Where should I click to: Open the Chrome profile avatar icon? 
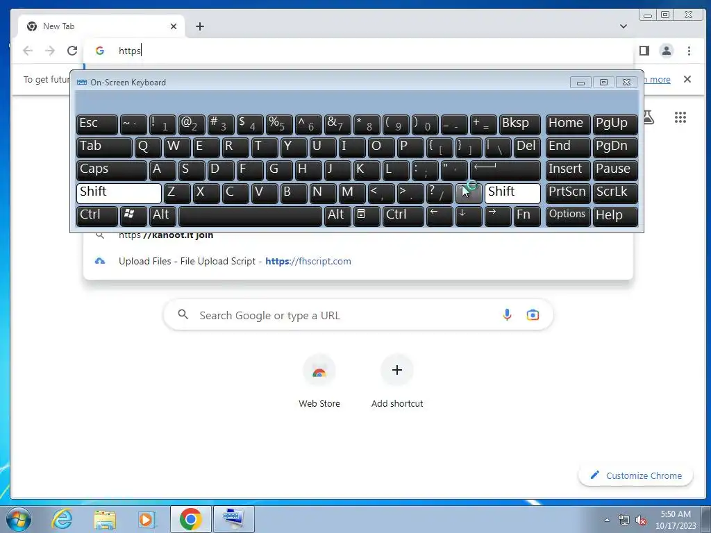tap(666, 51)
